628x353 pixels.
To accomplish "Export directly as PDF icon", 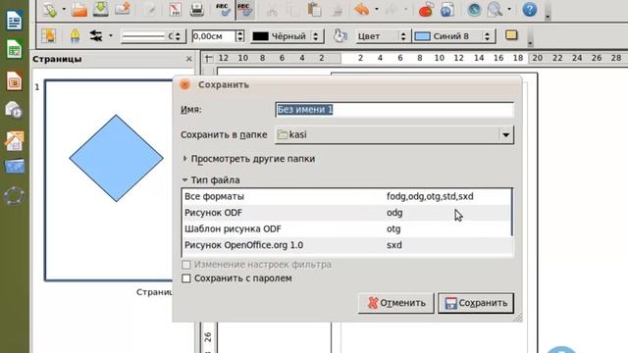I will coord(175,9).
